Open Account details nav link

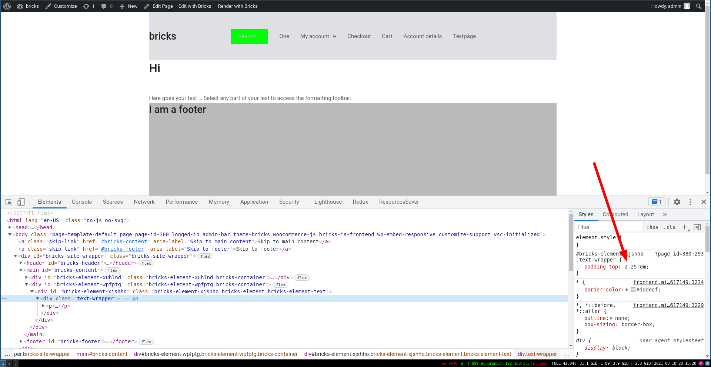pyautogui.click(x=423, y=36)
